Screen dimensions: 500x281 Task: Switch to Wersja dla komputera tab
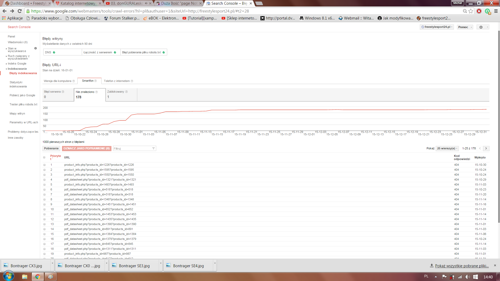pyautogui.click(x=58, y=81)
